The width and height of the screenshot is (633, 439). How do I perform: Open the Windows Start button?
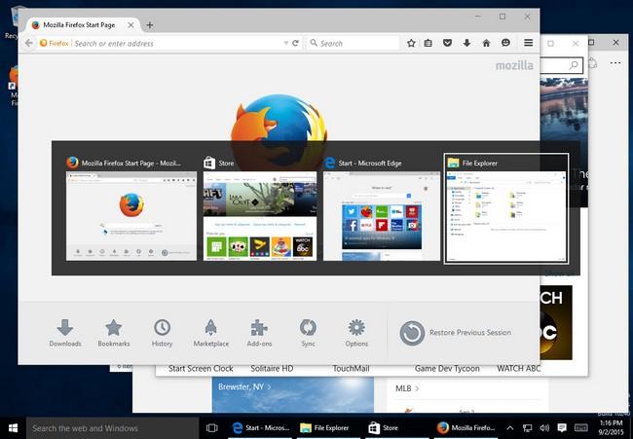point(13,428)
